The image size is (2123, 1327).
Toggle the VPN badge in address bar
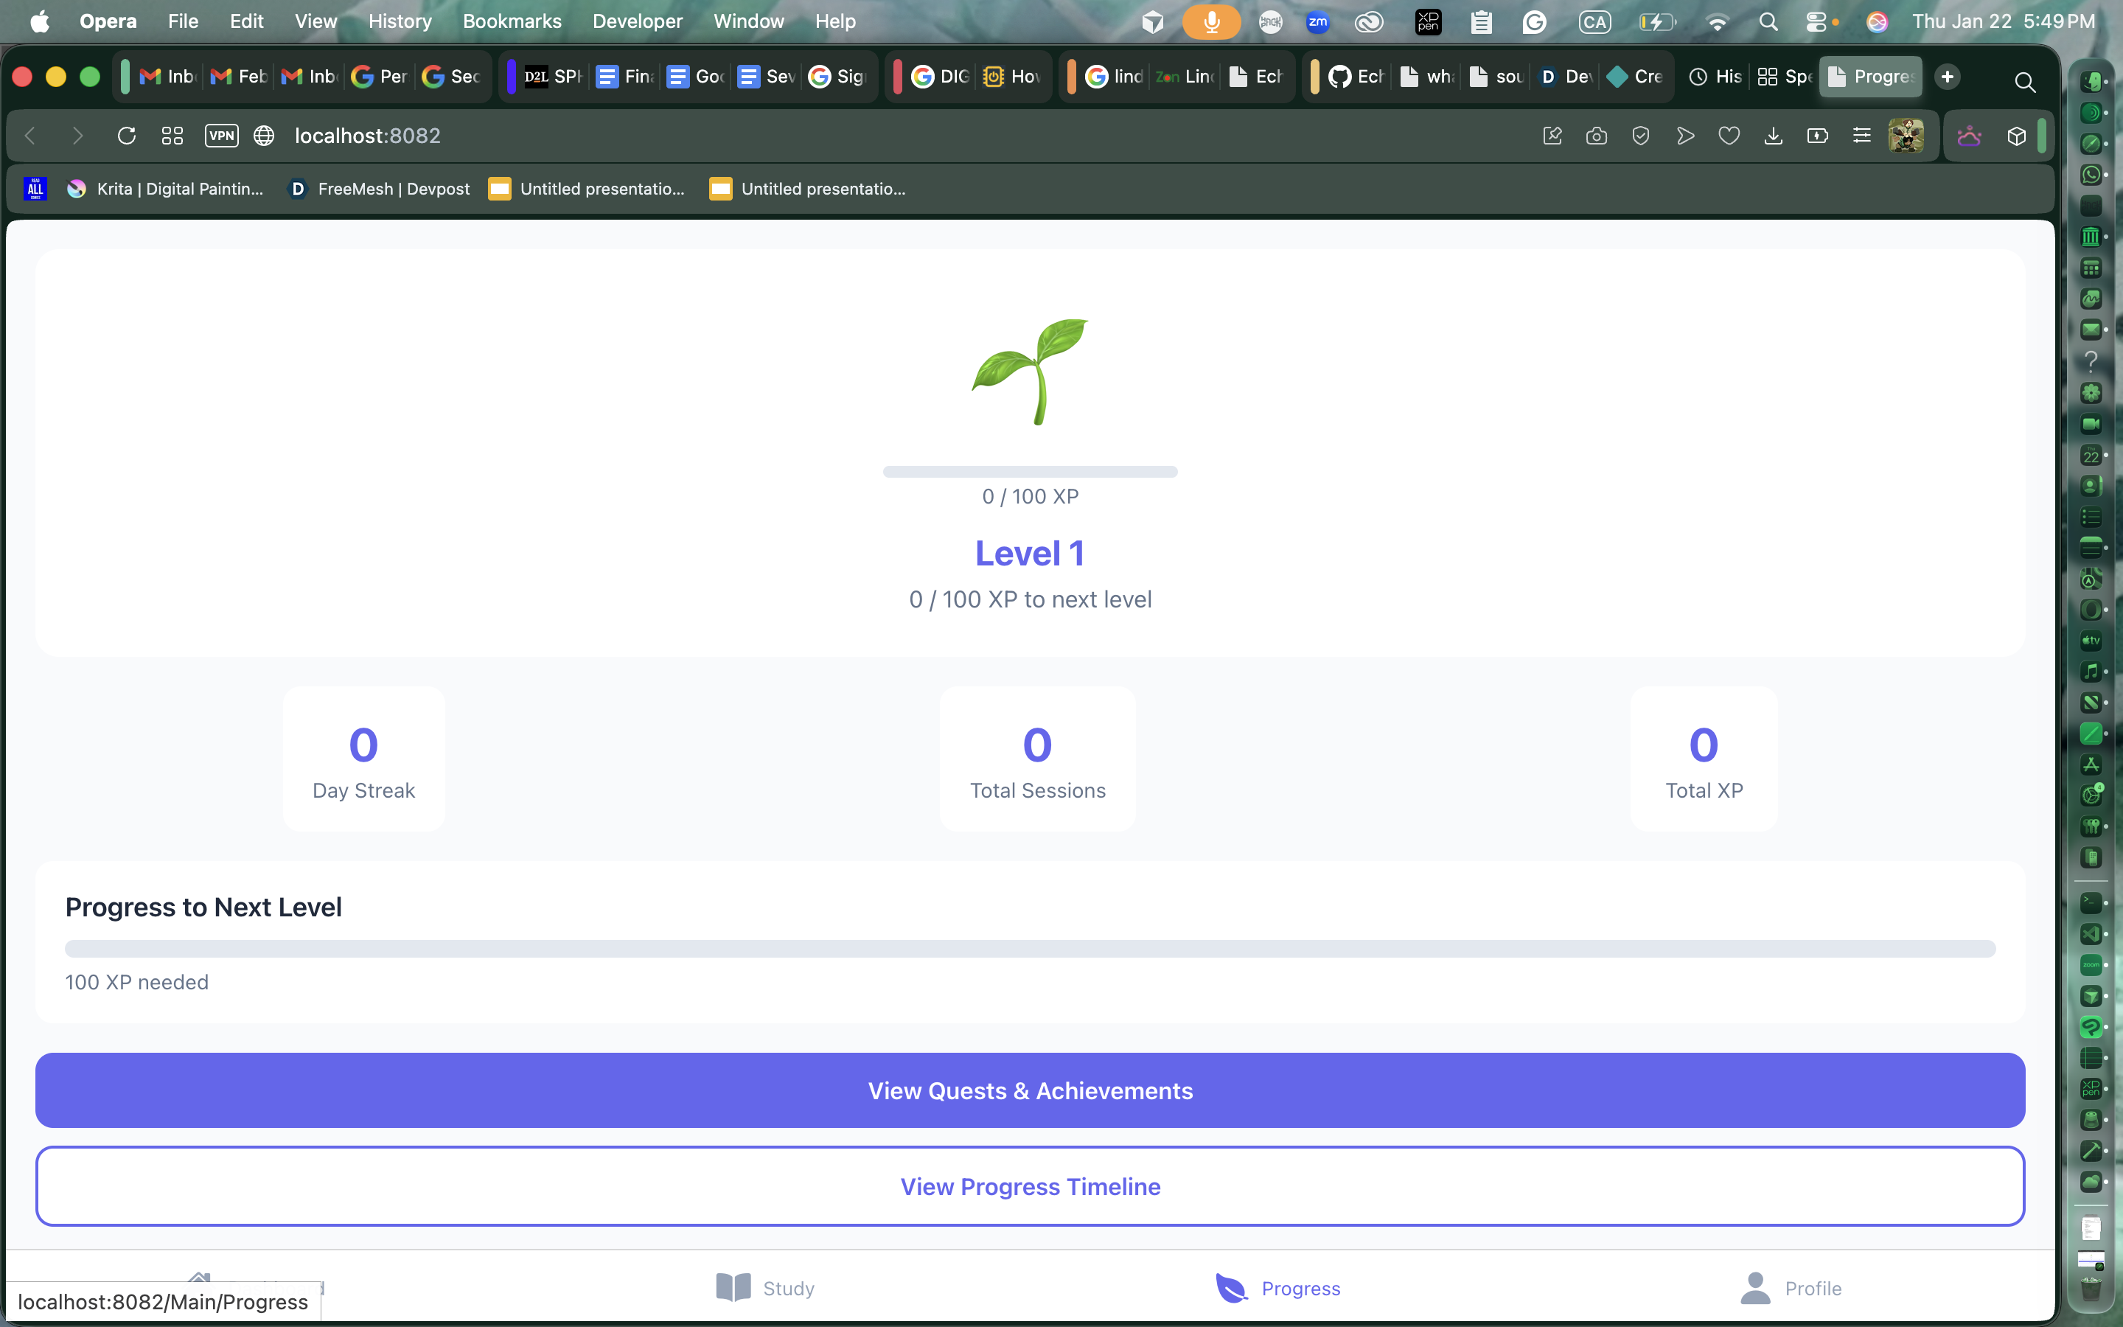pos(221,136)
